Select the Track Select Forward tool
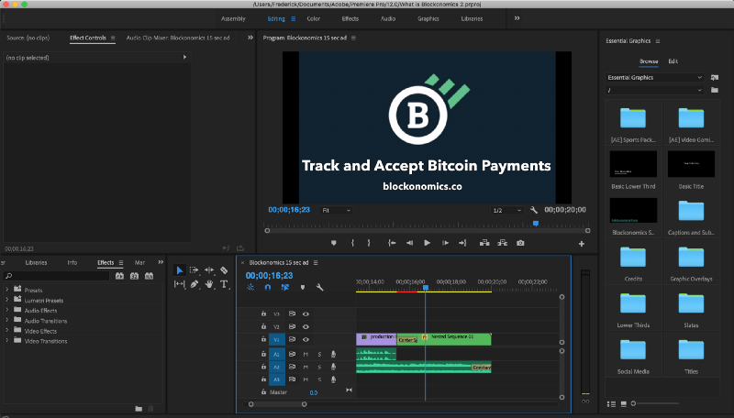Viewport: 734px width, 418px height. 194,270
